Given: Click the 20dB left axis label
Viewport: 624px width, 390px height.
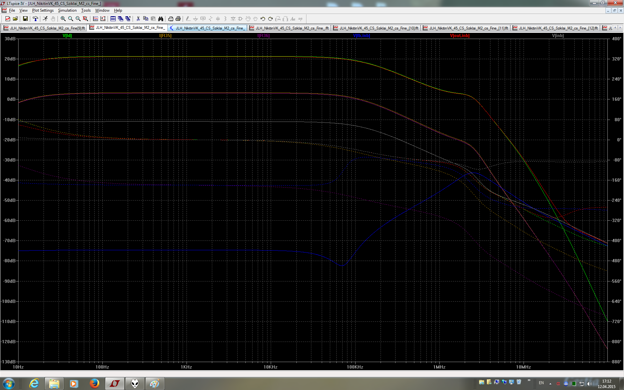Looking at the screenshot, I should (x=10, y=59).
